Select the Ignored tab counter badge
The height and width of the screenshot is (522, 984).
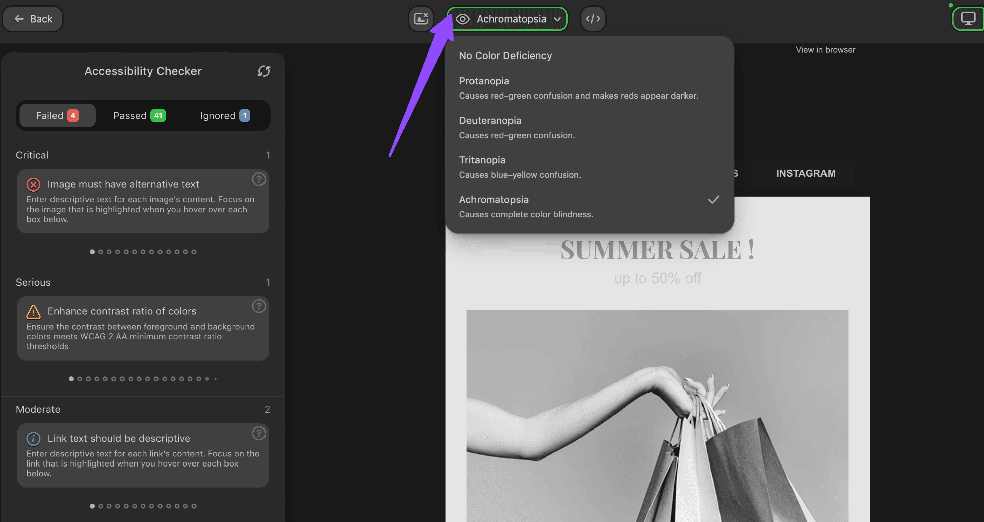coord(244,115)
